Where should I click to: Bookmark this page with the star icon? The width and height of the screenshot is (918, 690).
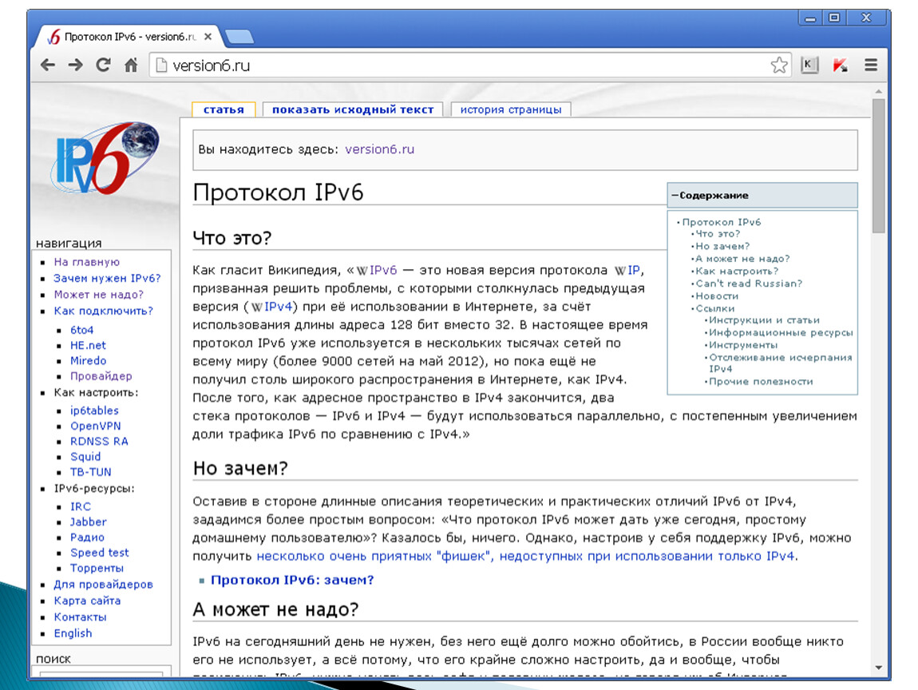(x=779, y=65)
